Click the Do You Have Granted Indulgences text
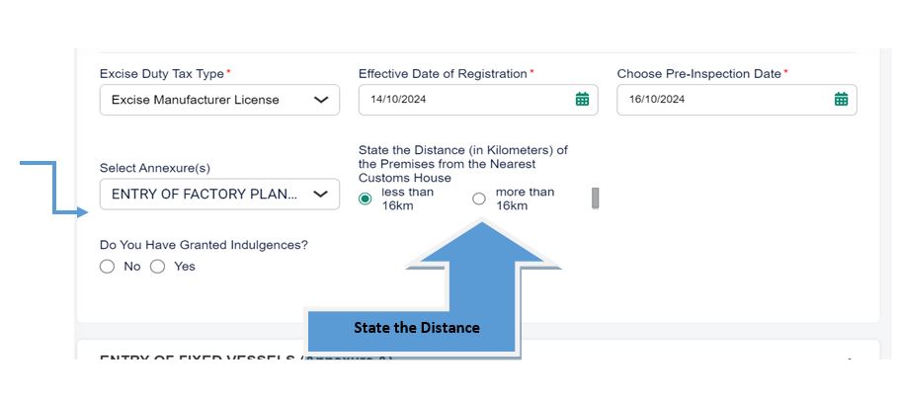This screenshot has width=898, height=398. coord(204,245)
